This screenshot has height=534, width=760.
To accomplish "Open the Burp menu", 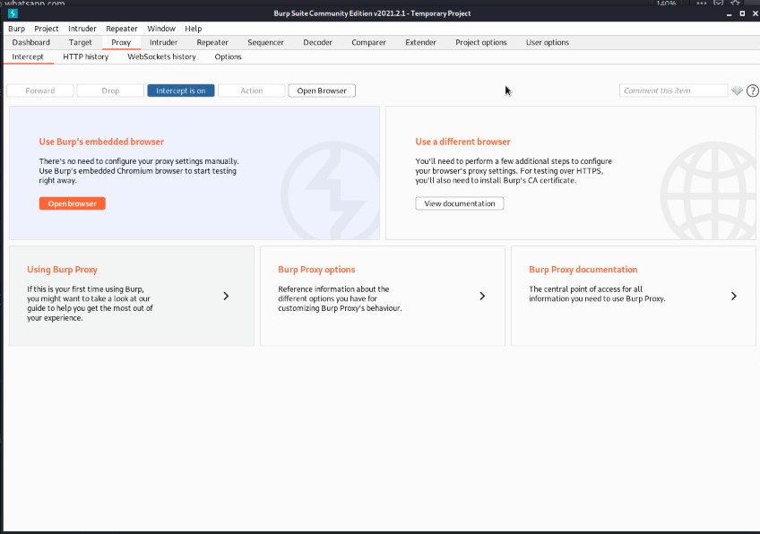I will click(x=16, y=29).
